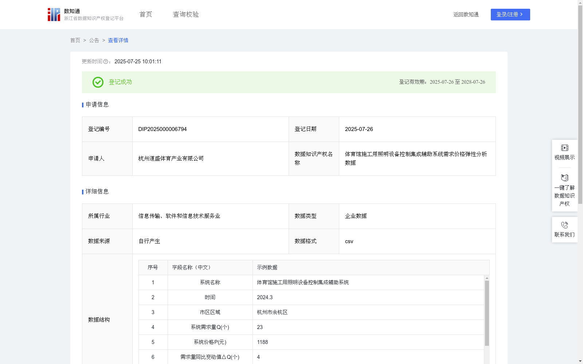Click the data structure table scrollbar thumb
Image resolution: width=583 pixels, height=364 pixels.
(487, 313)
